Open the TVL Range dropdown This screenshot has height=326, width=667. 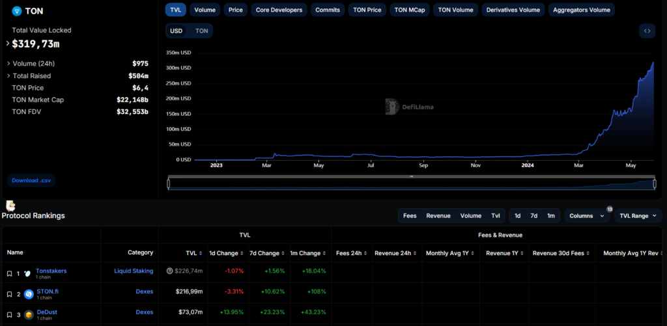coord(638,215)
